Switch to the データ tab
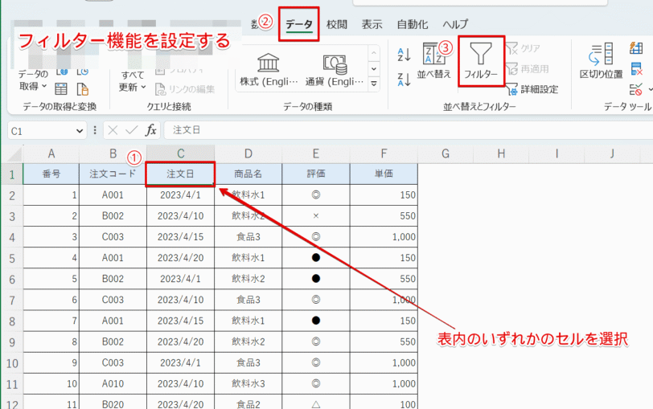This screenshot has height=409, width=653. tap(299, 24)
